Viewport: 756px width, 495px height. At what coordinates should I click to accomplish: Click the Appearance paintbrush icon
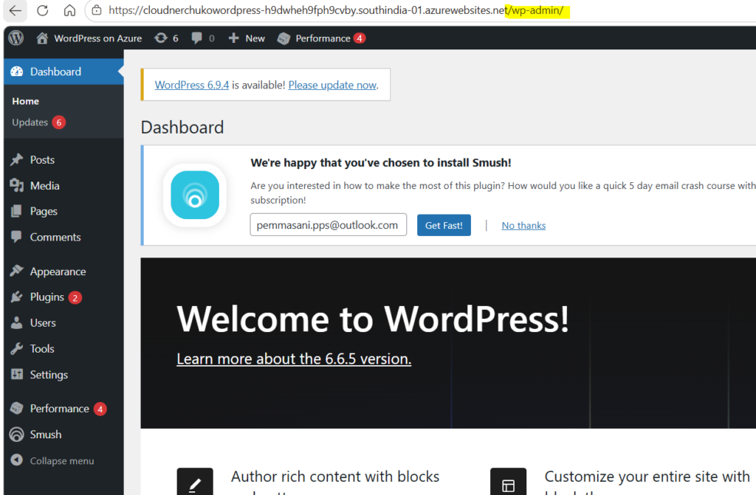(x=17, y=271)
